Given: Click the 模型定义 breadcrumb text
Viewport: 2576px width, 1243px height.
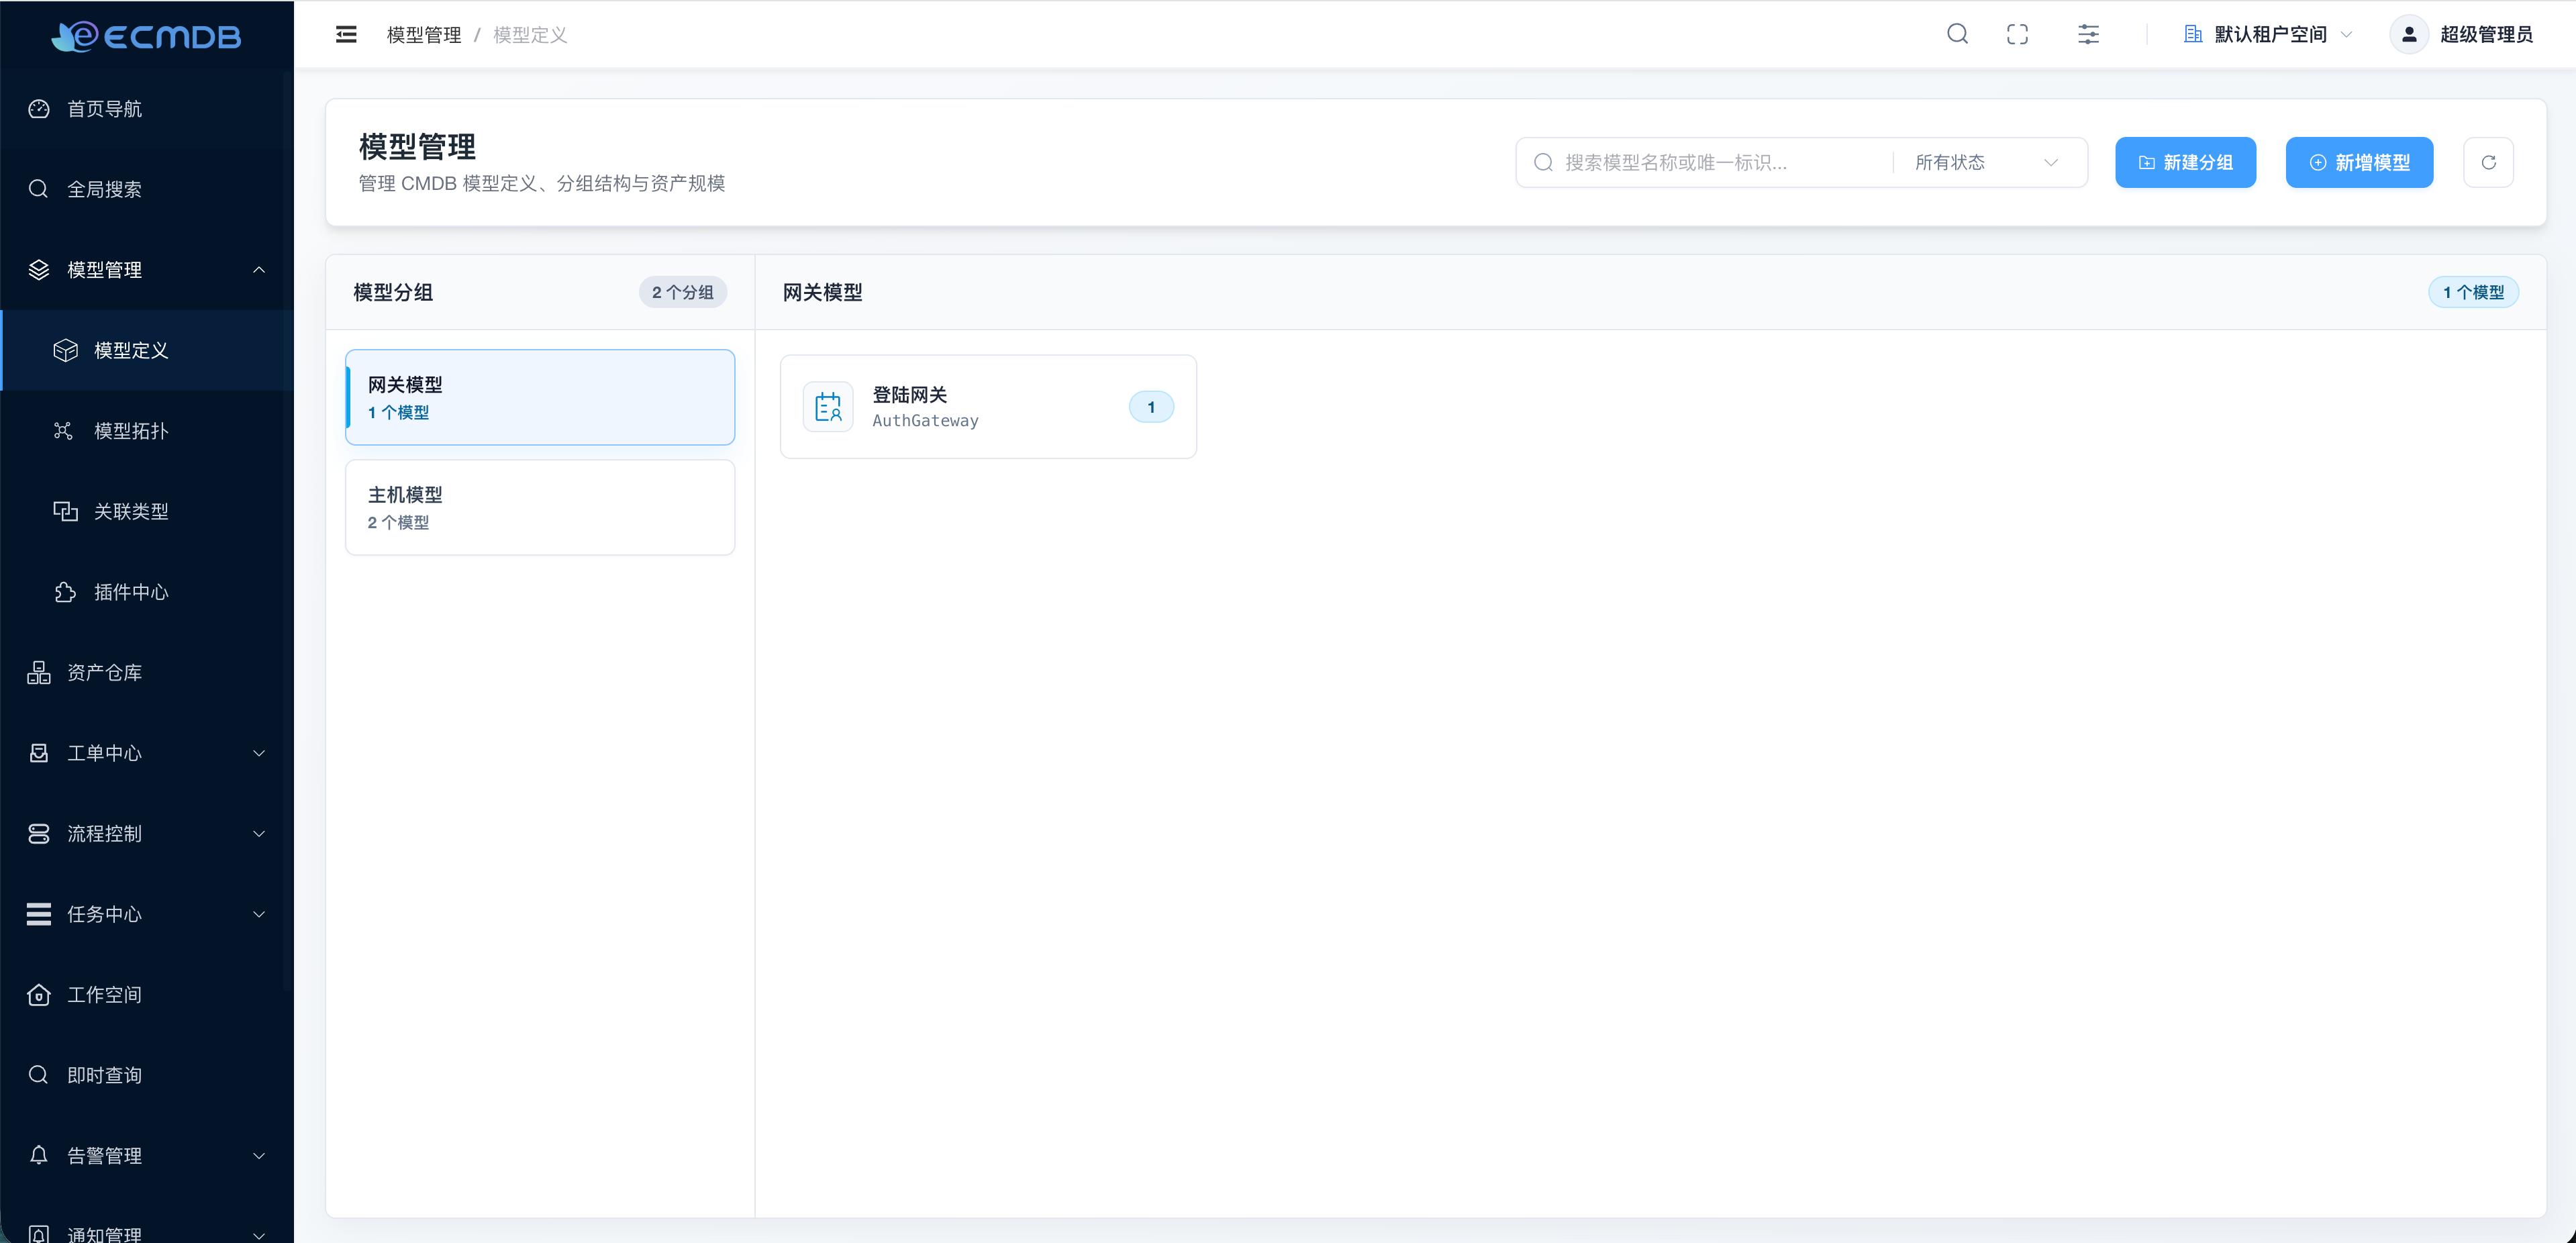Looking at the screenshot, I should tap(530, 35).
